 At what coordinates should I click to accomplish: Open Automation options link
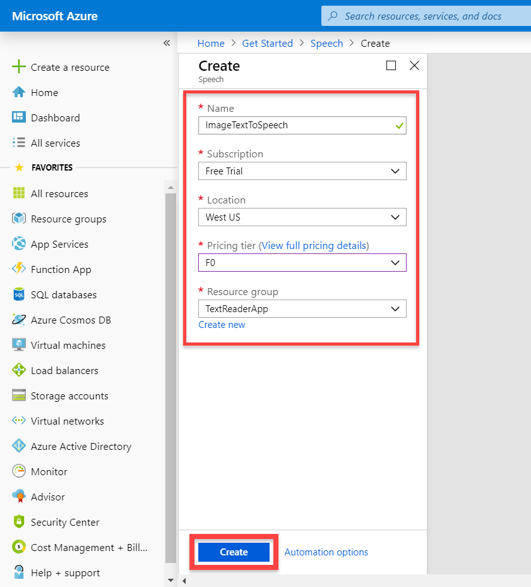click(326, 552)
